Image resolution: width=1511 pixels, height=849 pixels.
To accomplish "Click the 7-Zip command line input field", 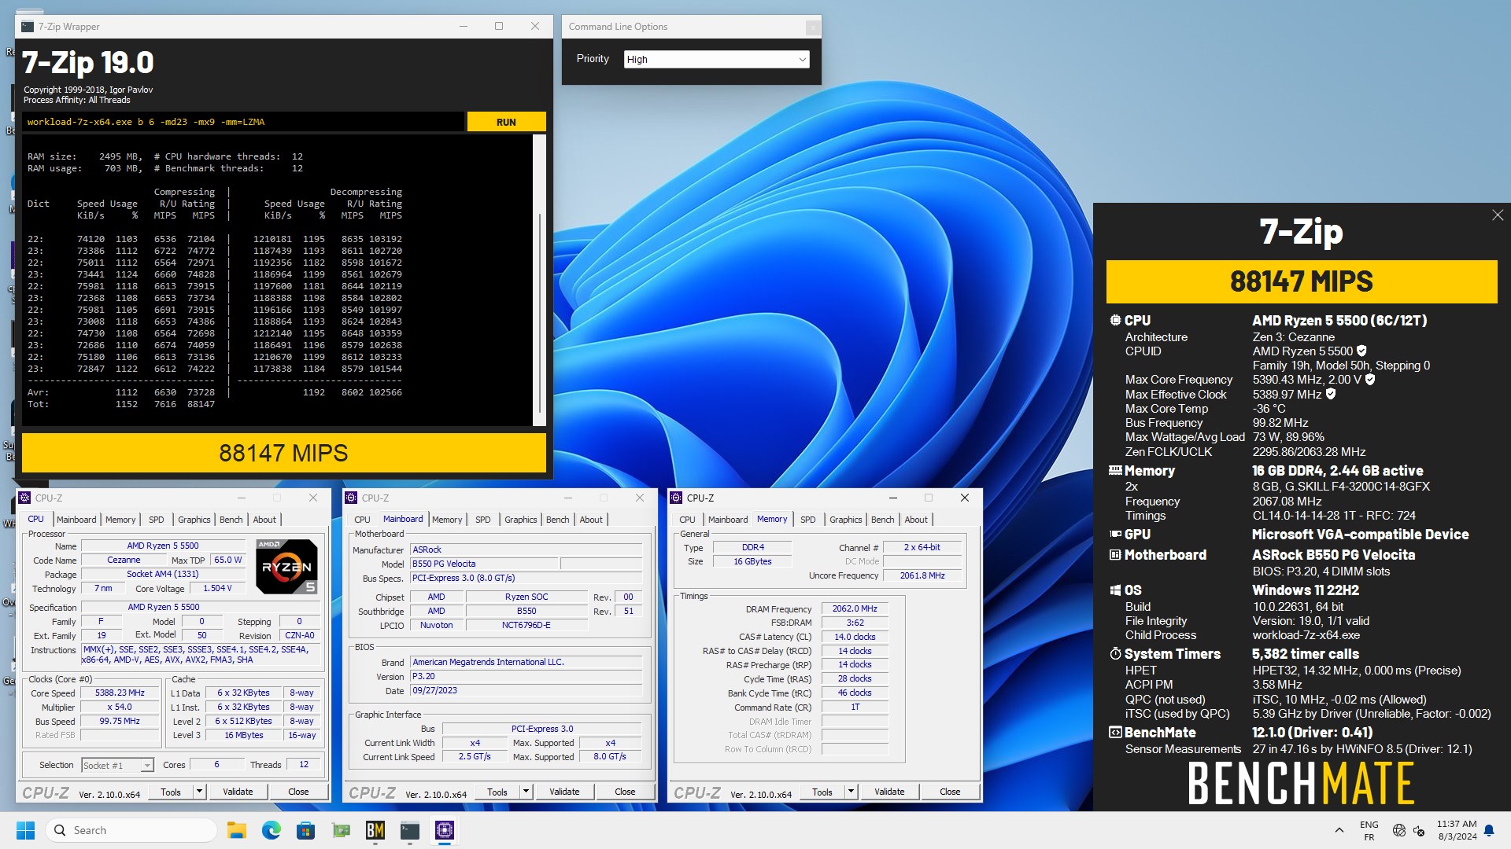I will [x=243, y=122].
